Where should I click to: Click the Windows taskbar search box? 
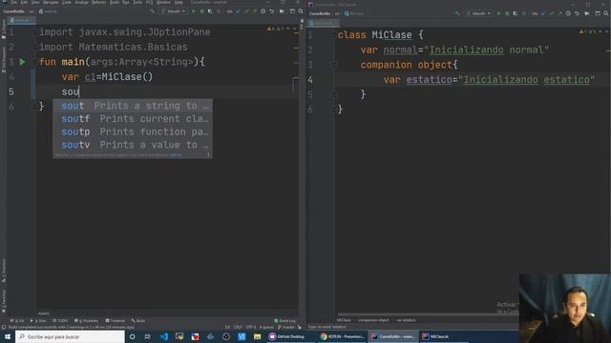tap(70, 336)
